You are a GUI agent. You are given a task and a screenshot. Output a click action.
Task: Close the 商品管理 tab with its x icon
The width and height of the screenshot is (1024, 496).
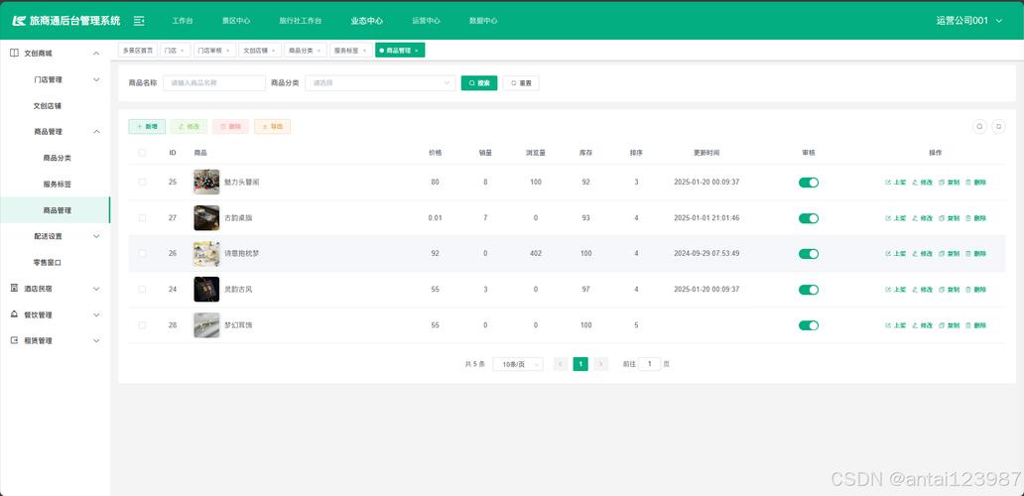(417, 51)
